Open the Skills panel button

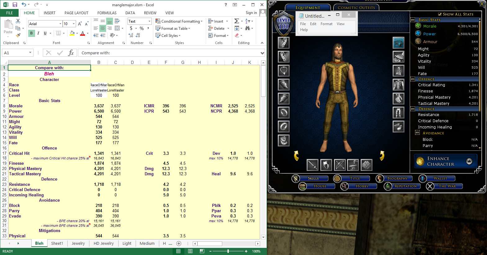[x=310, y=178]
